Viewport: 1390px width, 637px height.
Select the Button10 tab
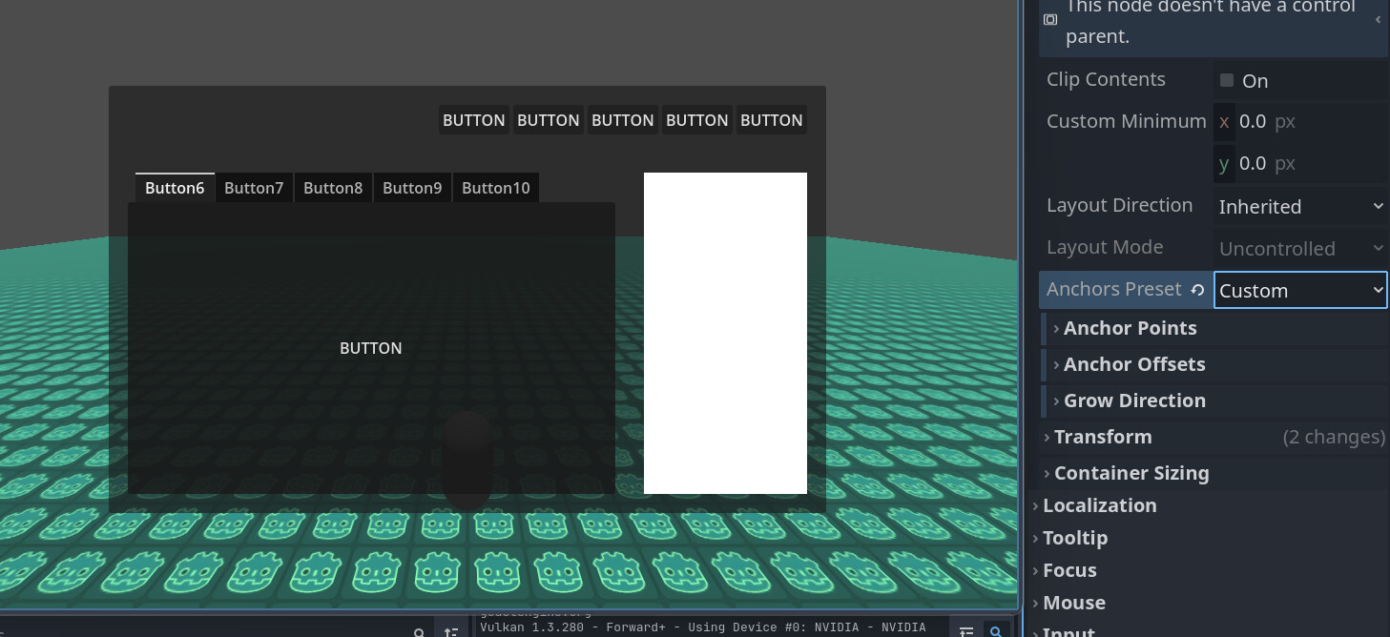(495, 188)
